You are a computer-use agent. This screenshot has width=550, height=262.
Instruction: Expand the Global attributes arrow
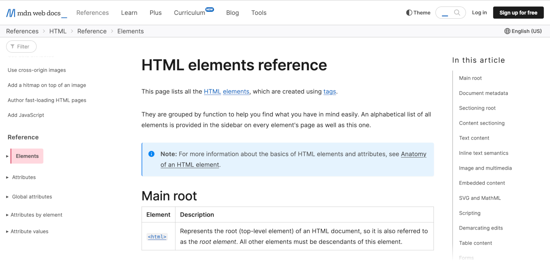[x=7, y=197]
